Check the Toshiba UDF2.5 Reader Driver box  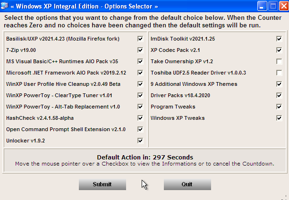[x=279, y=73]
